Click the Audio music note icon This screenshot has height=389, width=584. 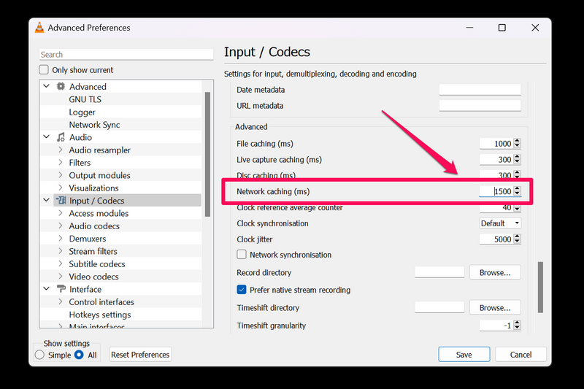[61, 137]
